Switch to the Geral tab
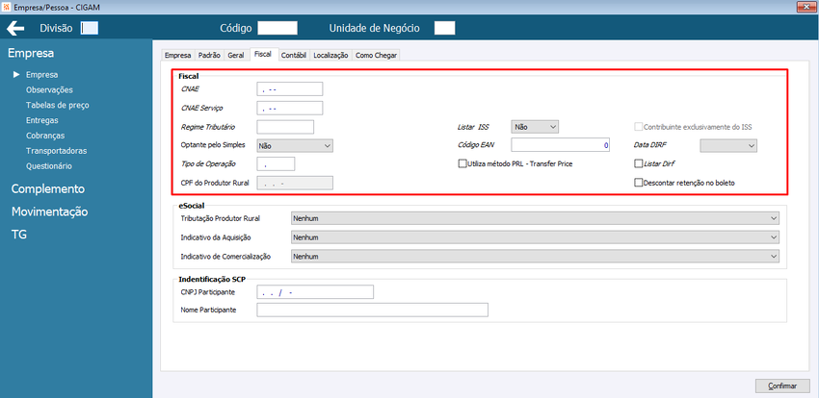The height and width of the screenshot is (398, 819). [x=235, y=55]
